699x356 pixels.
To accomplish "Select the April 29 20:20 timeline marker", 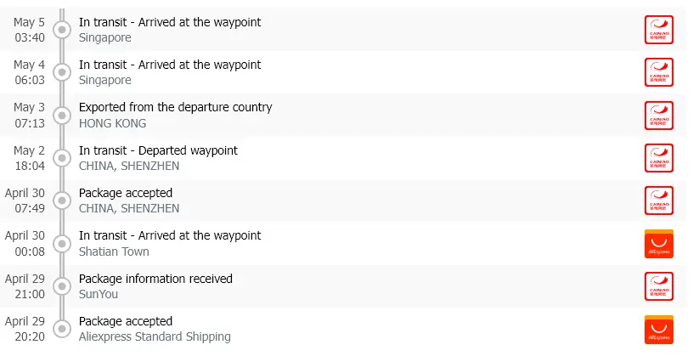I will point(62,329).
